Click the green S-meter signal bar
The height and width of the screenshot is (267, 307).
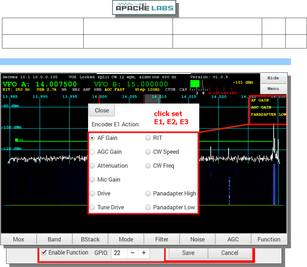[x=195, y=83]
